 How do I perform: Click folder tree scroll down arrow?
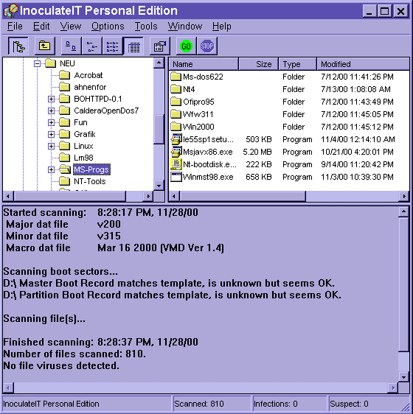pyautogui.click(x=159, y=186)
